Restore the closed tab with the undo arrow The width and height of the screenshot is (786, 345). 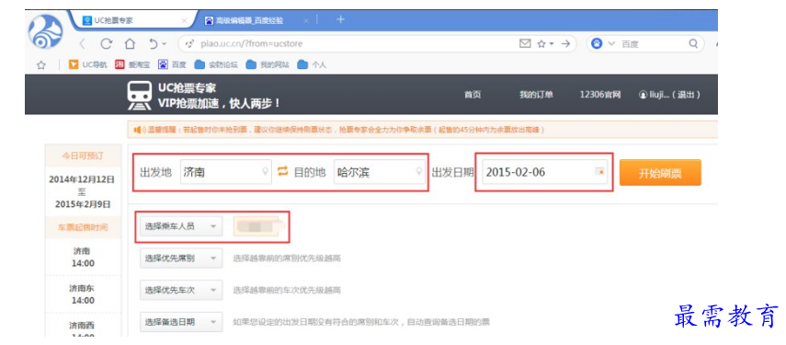click(154, 44)
